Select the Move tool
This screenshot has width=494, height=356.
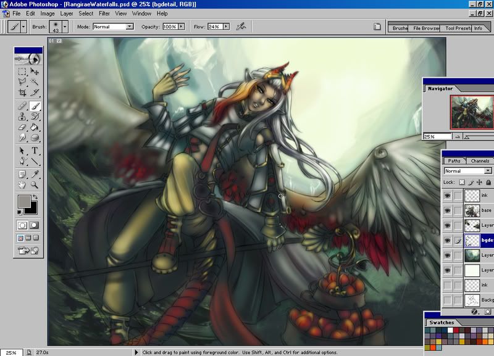click(x=35, y=72)
